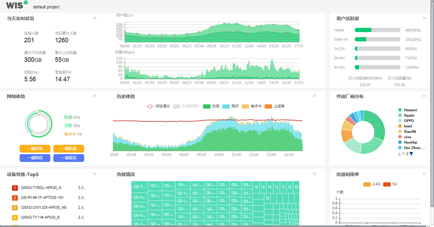Go to next vendor legend page arrow
Viewport: 434px width, 227px height.
411,154
